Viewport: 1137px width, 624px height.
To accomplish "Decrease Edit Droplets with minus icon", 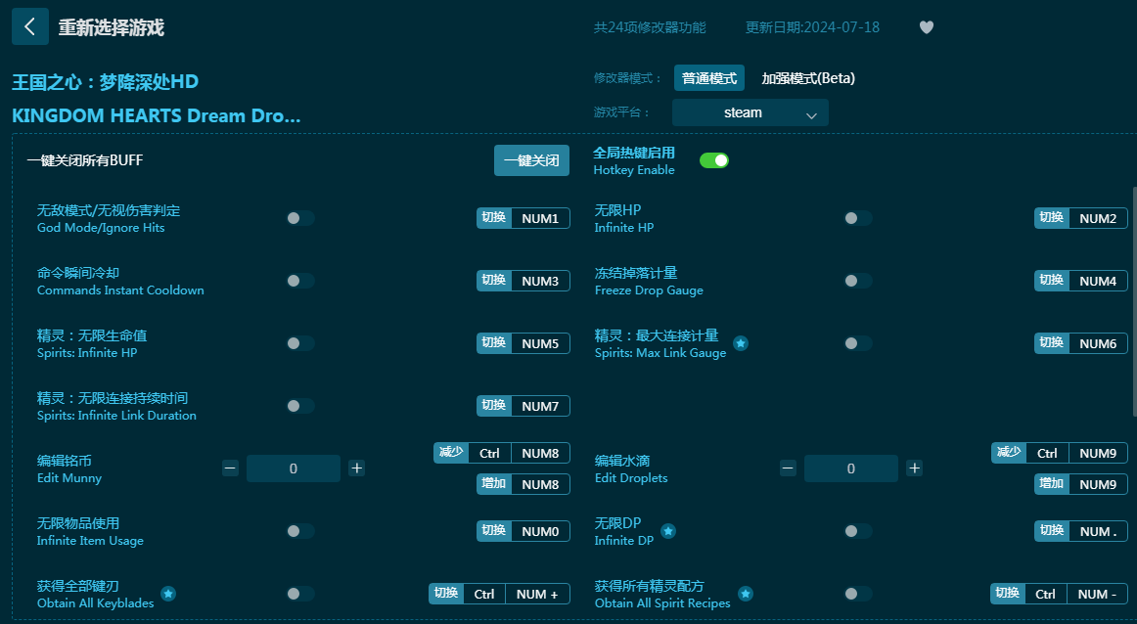I will [x=789, y=468].
